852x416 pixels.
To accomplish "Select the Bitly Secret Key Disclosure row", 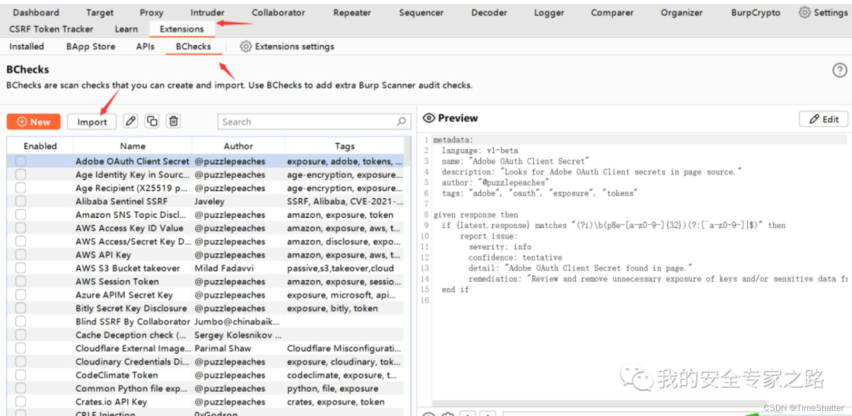I will click(205, 308).
